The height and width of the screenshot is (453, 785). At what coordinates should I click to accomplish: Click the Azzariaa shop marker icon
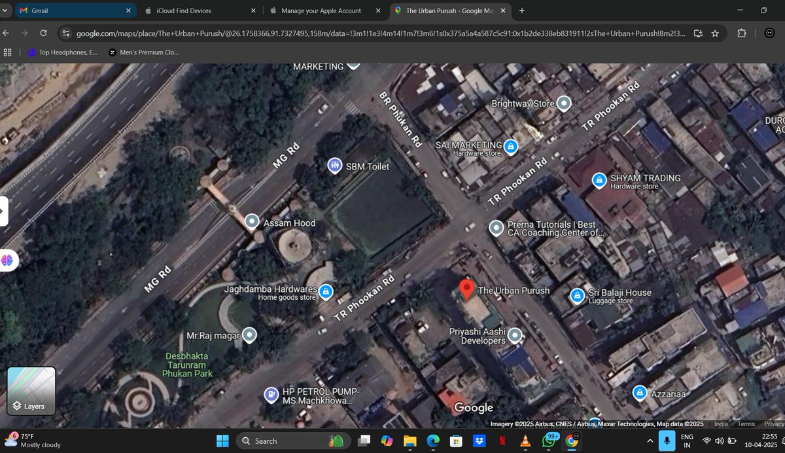pyautogui.click(x=639, y=393)
